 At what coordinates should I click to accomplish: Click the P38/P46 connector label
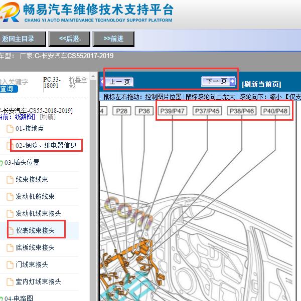(242, 111)
